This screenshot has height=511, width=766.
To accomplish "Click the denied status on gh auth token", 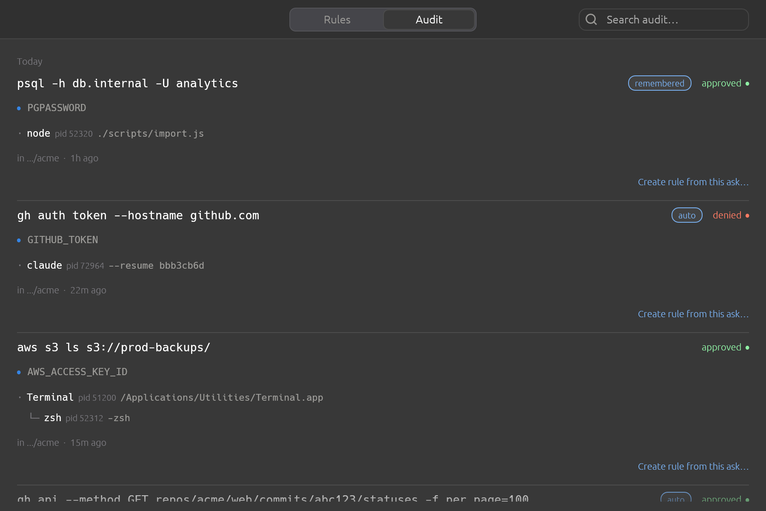I will coord(731,215).
